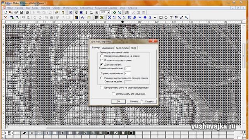Select the already checked third radio option
Image resolution: width=249 pixels, height=140 pixels.
(x=102, y=65)
